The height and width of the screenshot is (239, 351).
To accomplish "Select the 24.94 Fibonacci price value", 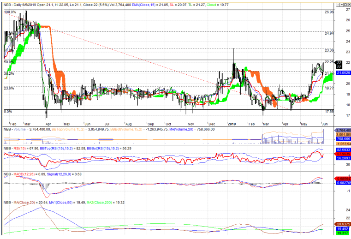I will pos(329,33).
